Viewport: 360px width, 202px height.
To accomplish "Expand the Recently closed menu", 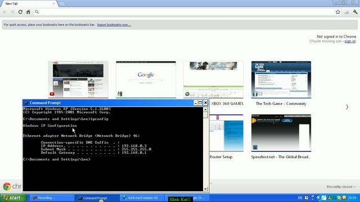I will 341,187.
